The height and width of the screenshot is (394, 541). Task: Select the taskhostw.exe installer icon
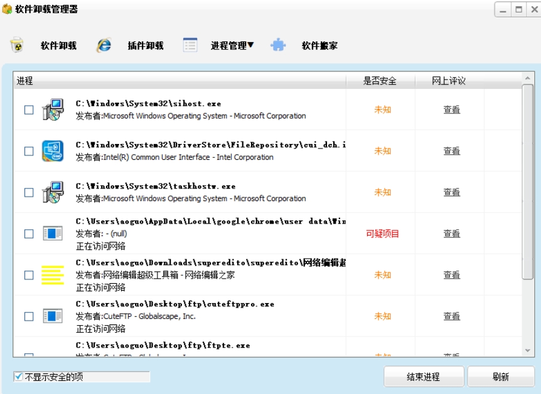[53, 192]
